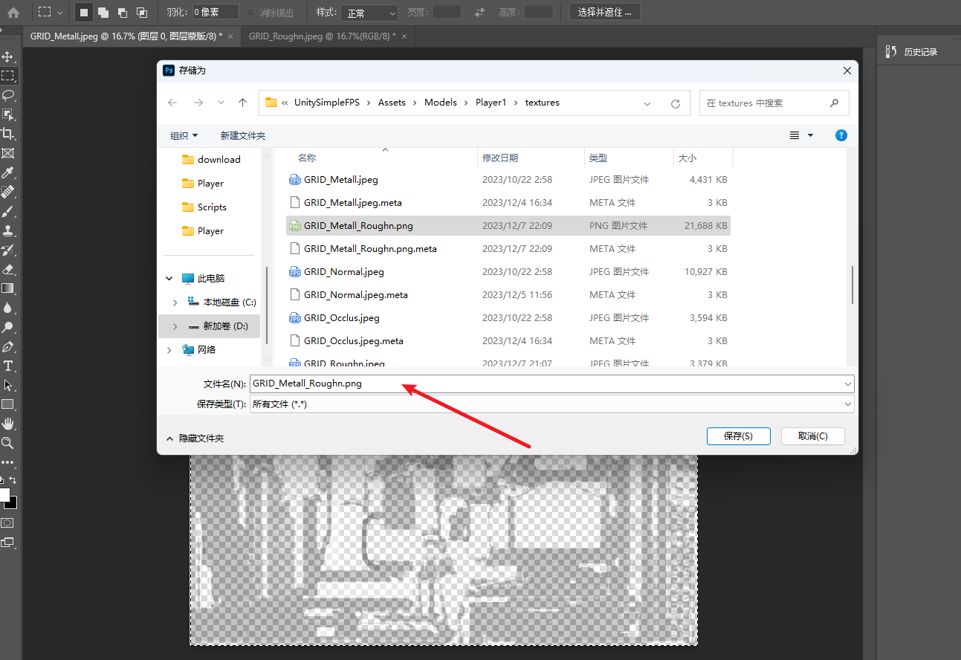Screen dimensions: 961x660
Task: Select the Brush tool
Action: pyautogui.click(x=8, y=211)
